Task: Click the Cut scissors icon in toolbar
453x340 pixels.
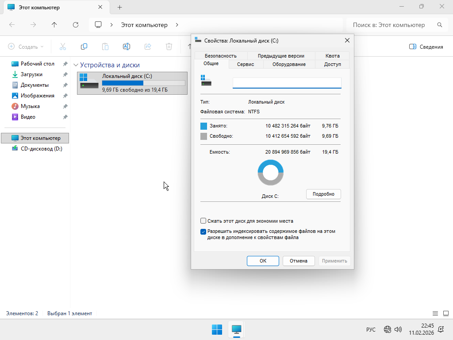Action: coord(62,46)
